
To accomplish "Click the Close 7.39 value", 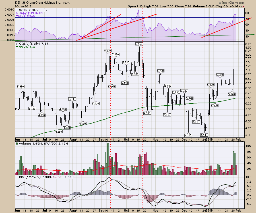I will pyautogui.click(x=183, y=6).
